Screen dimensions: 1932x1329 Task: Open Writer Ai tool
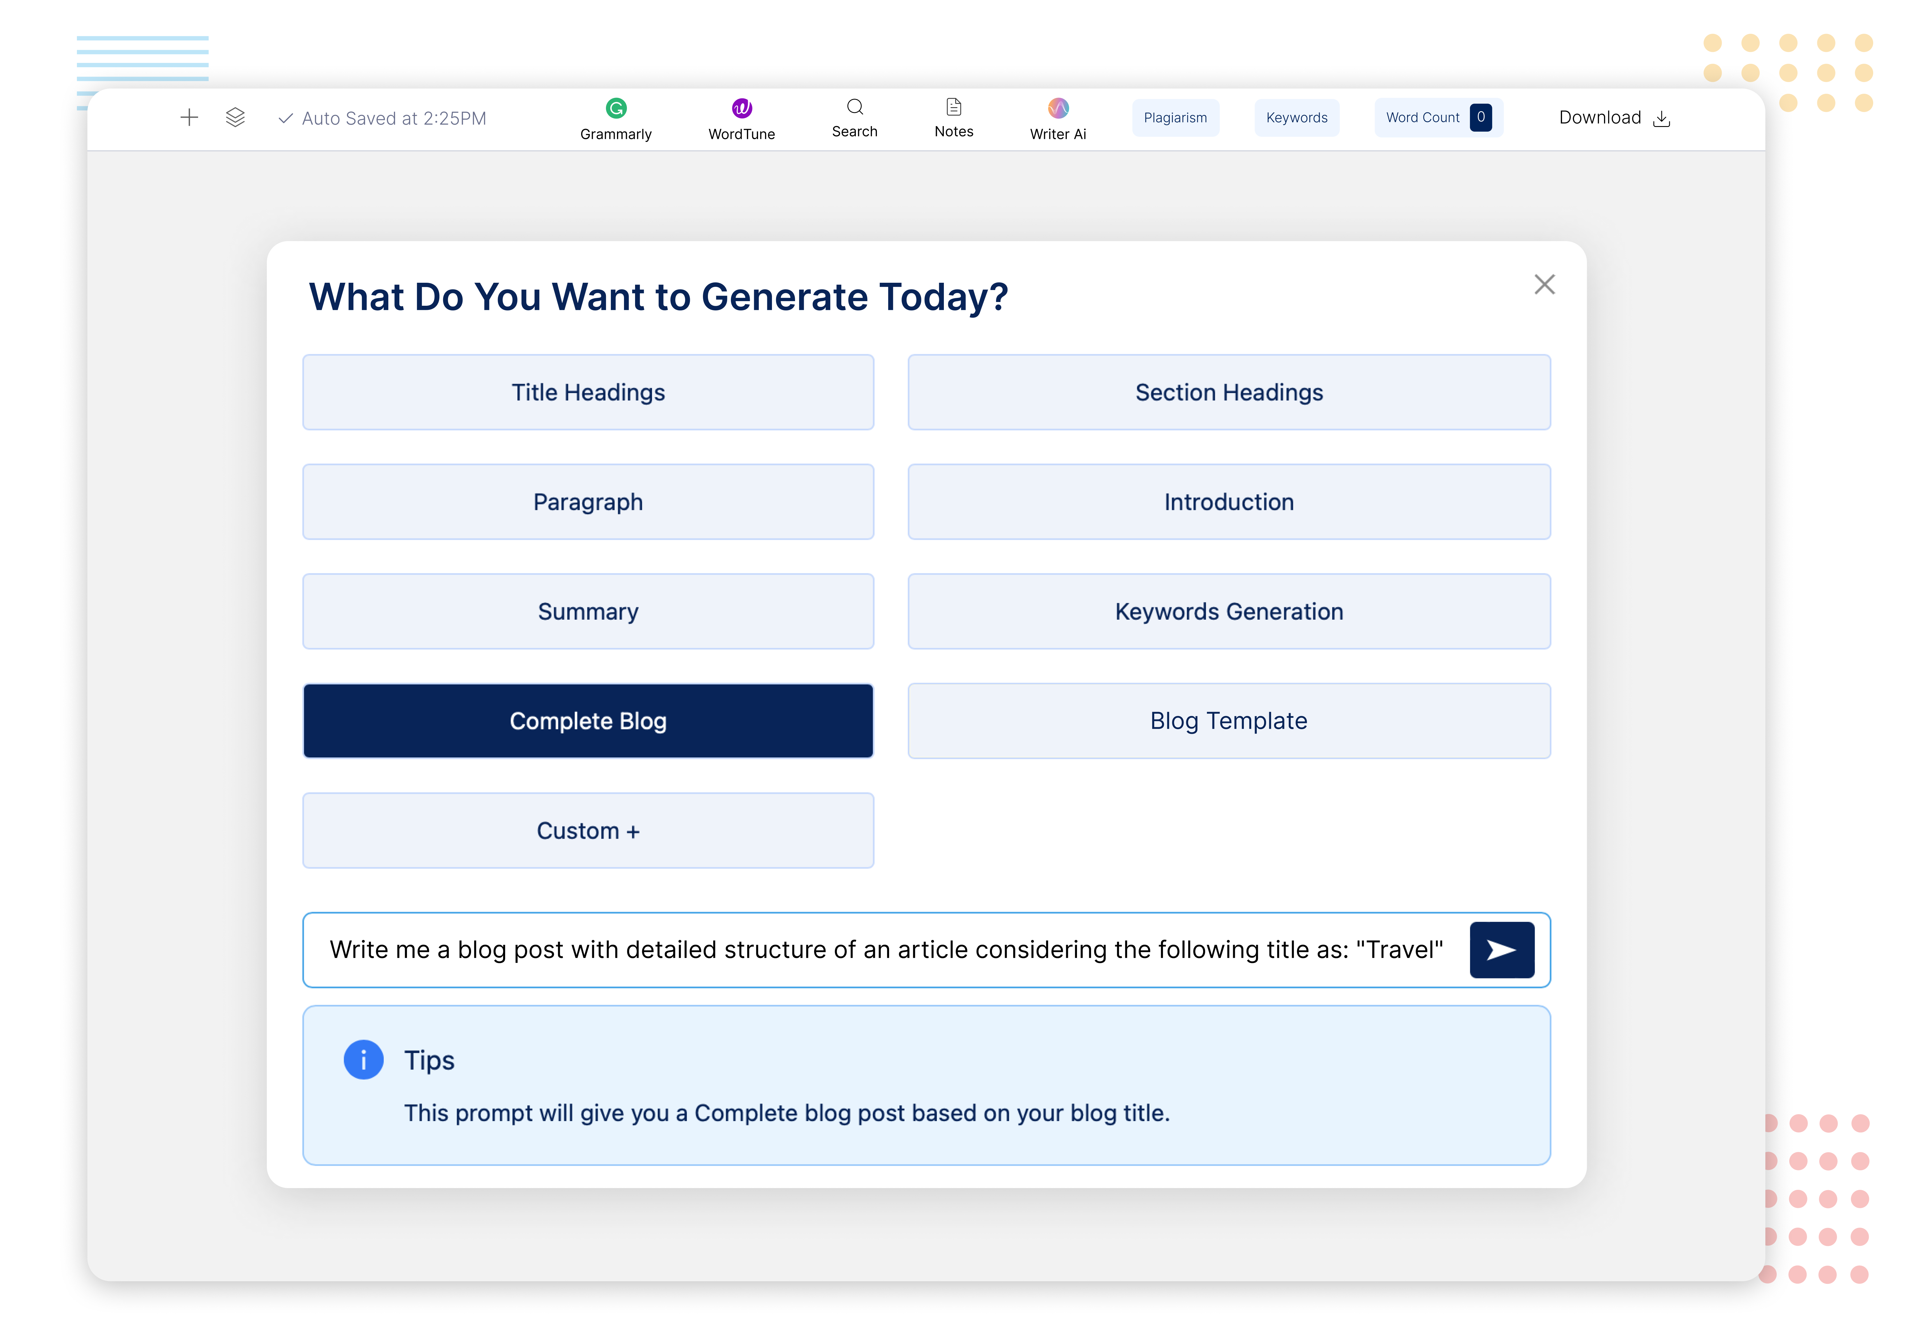1058,119
